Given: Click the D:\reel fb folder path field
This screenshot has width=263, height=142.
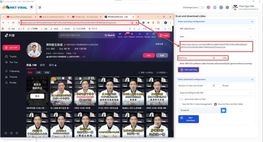Looking at the screenshot, I should pyautogui.click(x=199, y=110).
